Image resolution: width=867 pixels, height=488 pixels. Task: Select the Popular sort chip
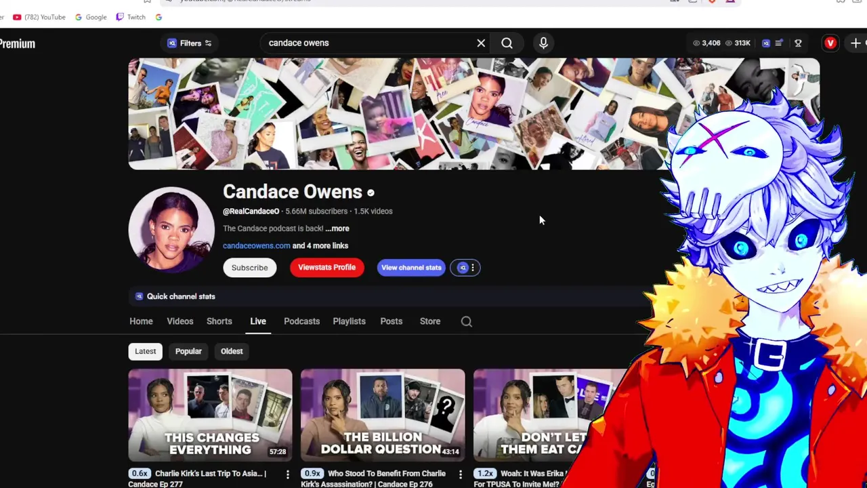pyautogui.click(x=188, y=351)
